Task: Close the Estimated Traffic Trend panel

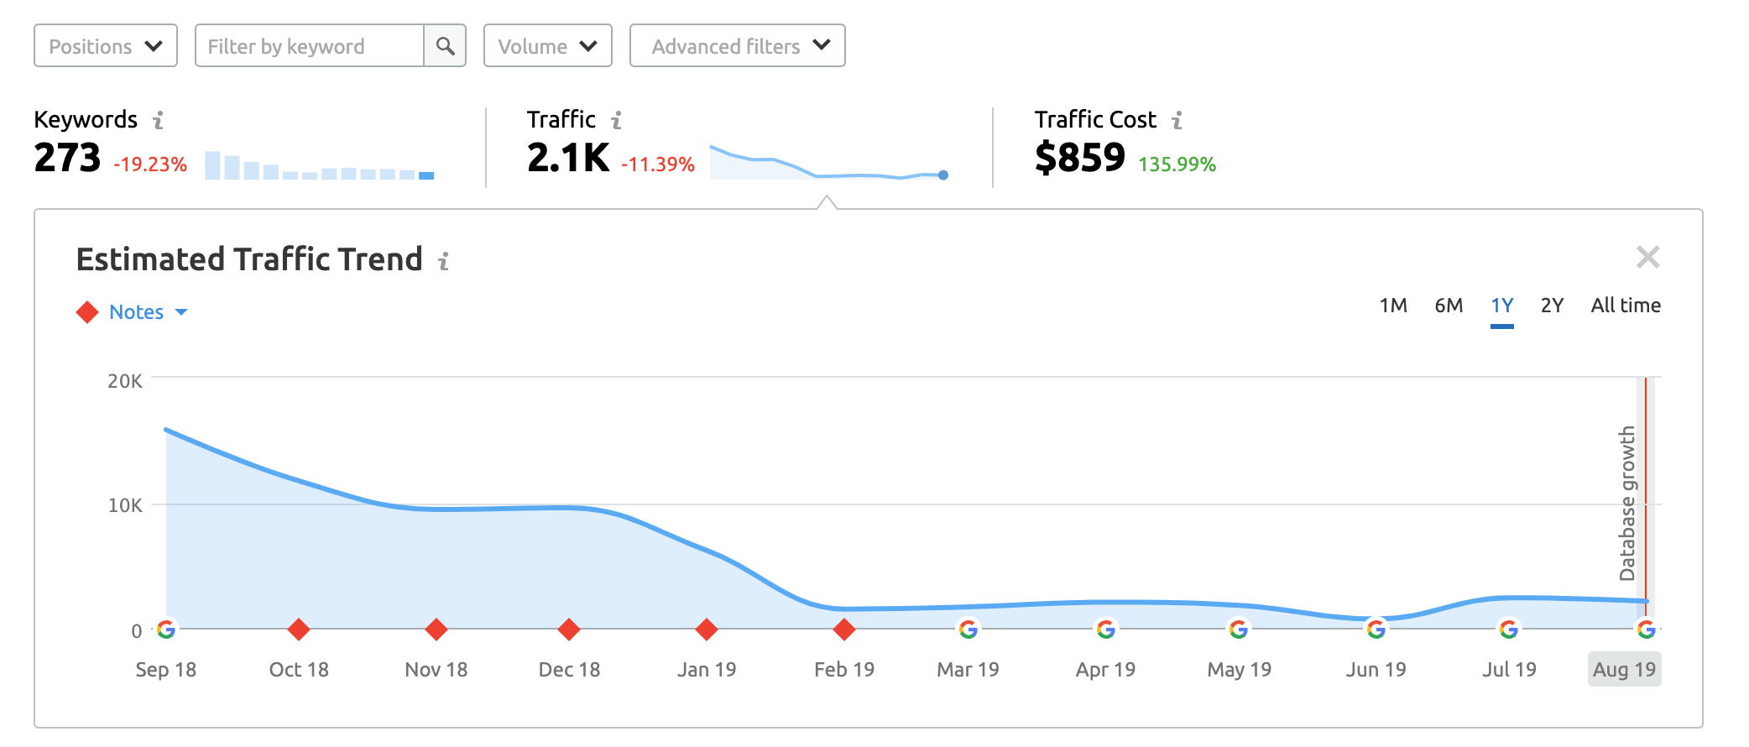Action: pos(1648,257)
